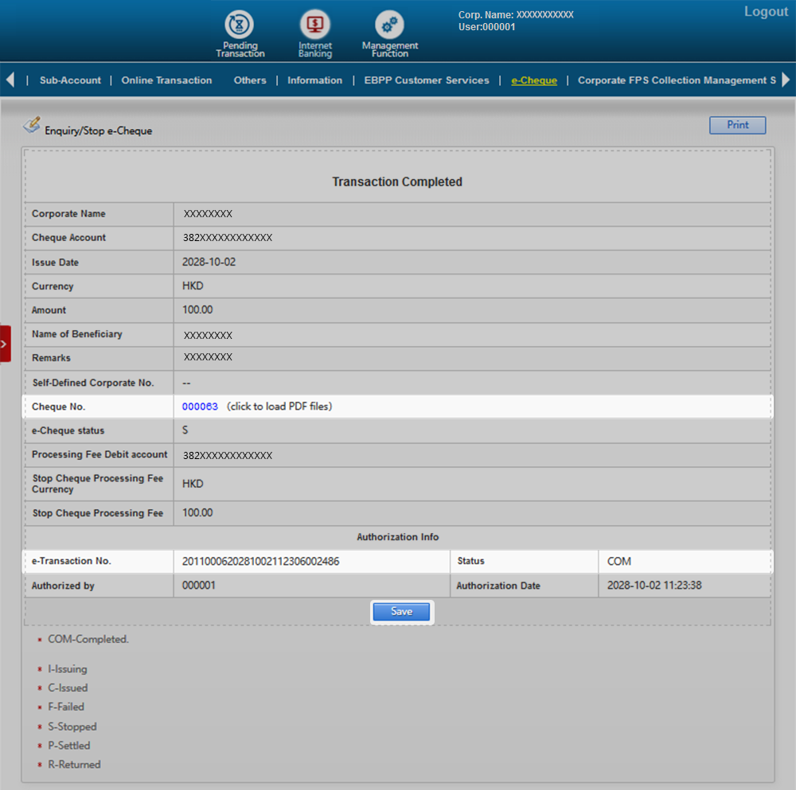Screen dimensions: 796x790
Task: Select the e-Cheque menu tab
Action: pyautogui.click(x=534, y=80)
